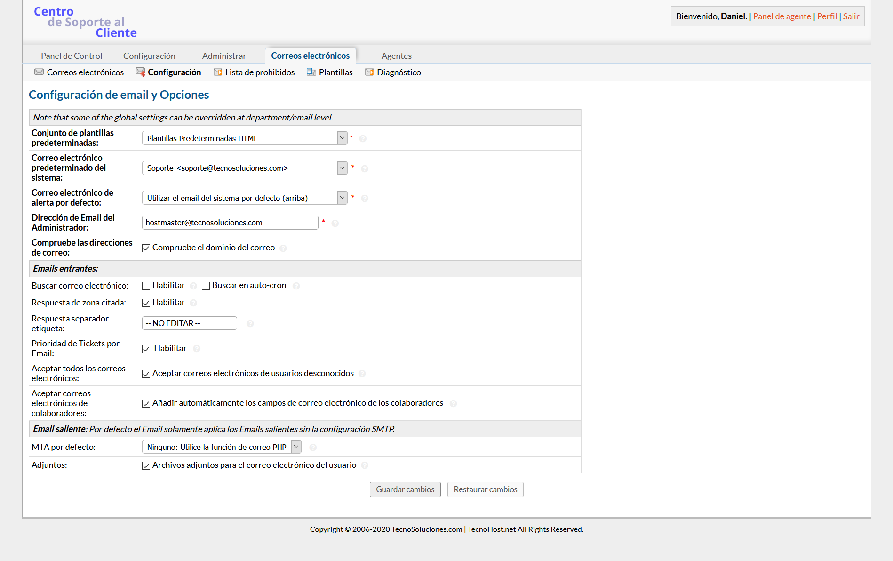Expand the system default email dropdown

[x=244, y=168]
